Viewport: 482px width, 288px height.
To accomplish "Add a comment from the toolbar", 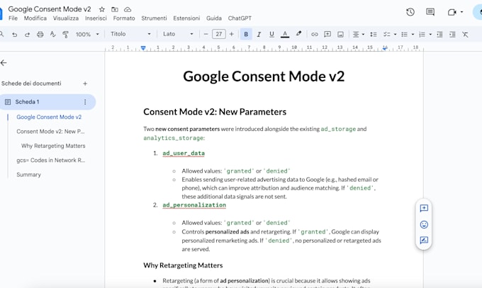I will (x=327, y=34).
